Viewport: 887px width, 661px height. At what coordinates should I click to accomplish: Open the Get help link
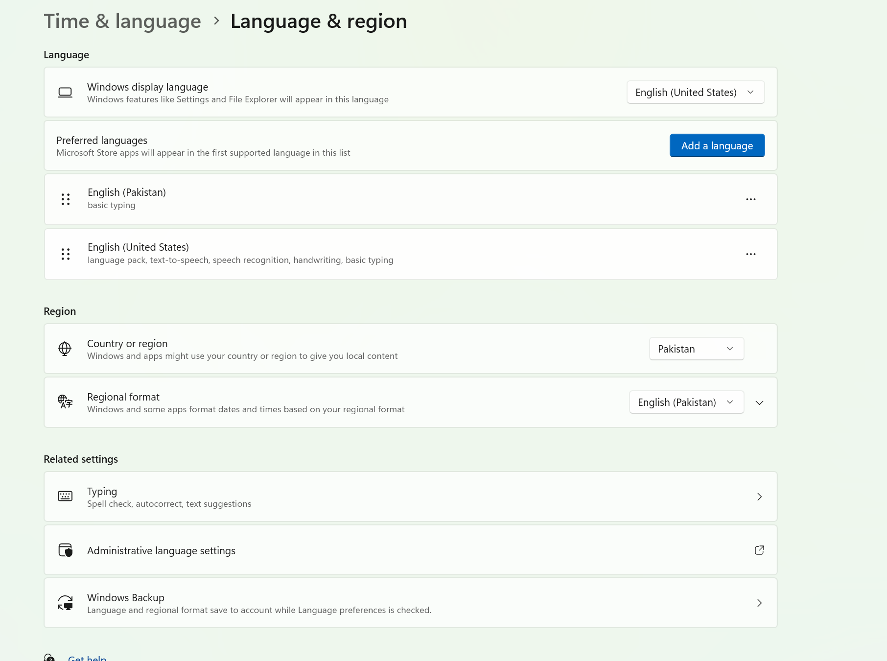click(x=87, y=658)
